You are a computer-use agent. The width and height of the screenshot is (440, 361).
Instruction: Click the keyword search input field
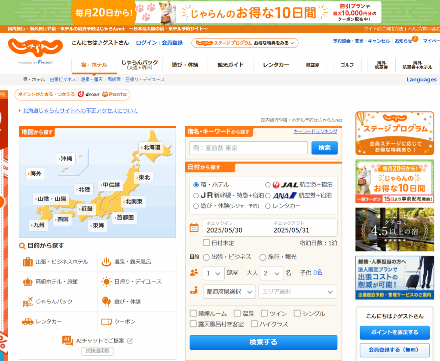249,148
